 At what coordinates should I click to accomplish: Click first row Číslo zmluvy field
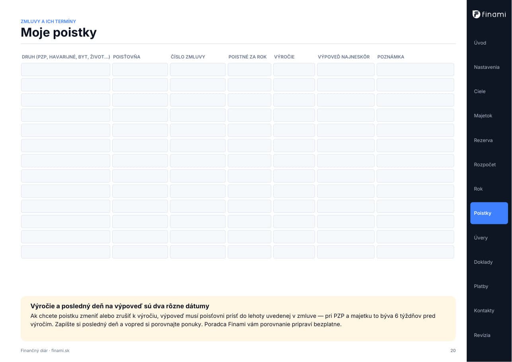[198, 70]
